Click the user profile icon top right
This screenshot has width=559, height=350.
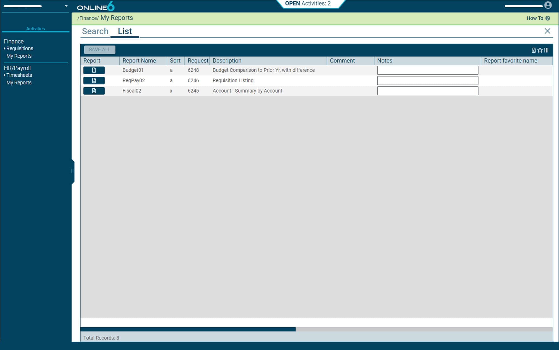[x=548, y=5]
